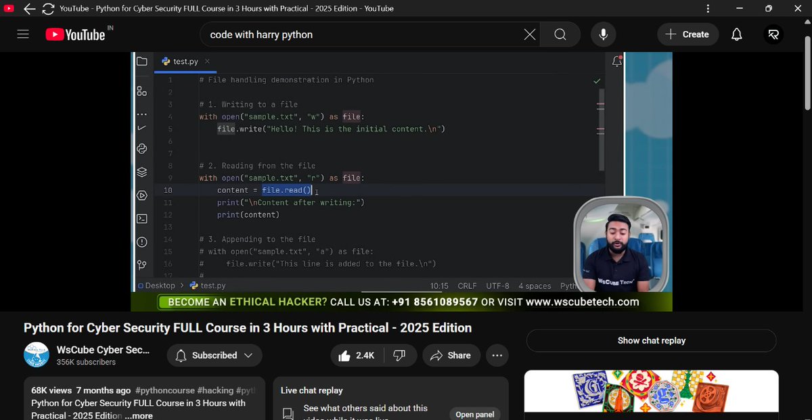Click 68K views 7 months ago text
This screenshot has height=420, width=812.
click(x=81, y=390)
